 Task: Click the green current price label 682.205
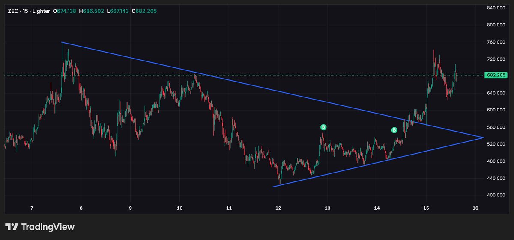coord(496,75)
